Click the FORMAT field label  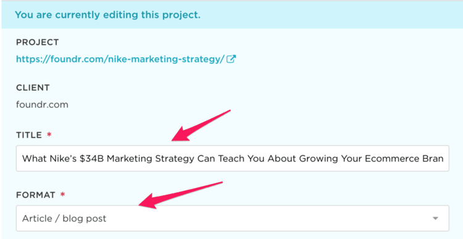(x=36, y=195)
